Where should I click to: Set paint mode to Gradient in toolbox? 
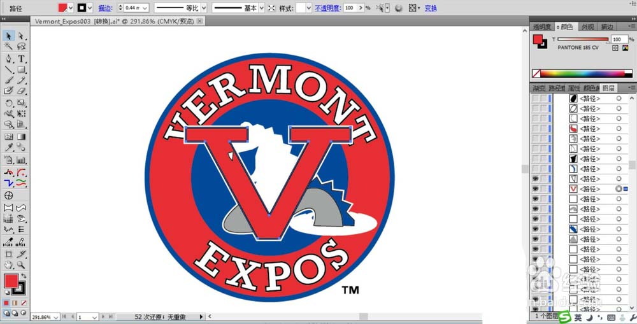(15, 303)
